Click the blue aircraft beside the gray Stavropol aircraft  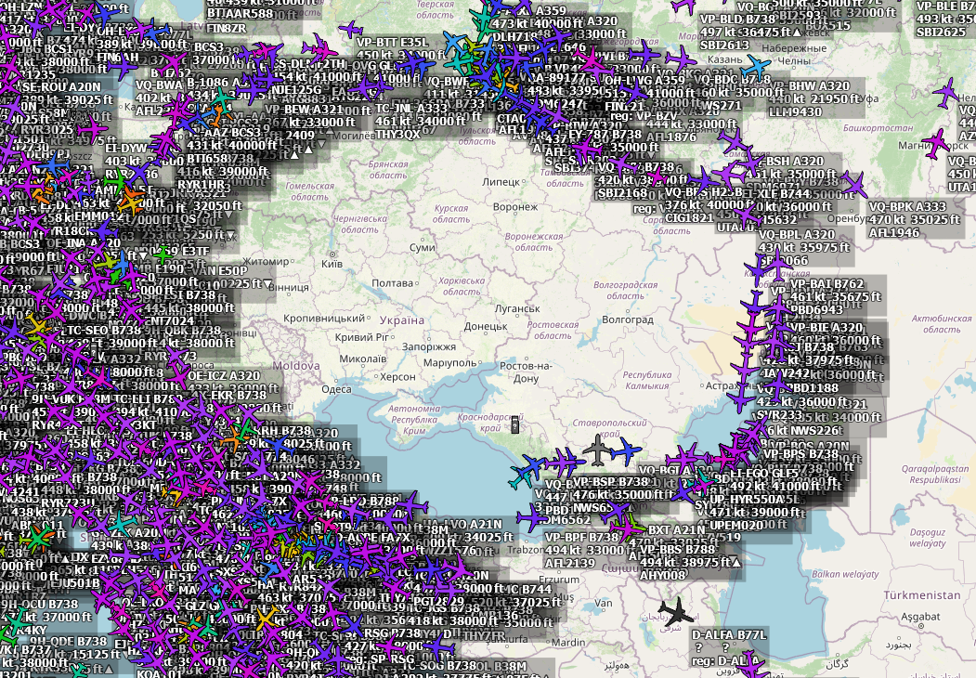626,450
